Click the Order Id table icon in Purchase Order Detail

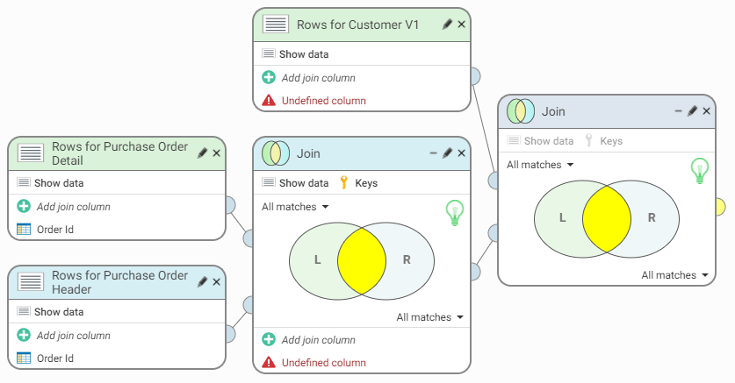click(24, 230)
